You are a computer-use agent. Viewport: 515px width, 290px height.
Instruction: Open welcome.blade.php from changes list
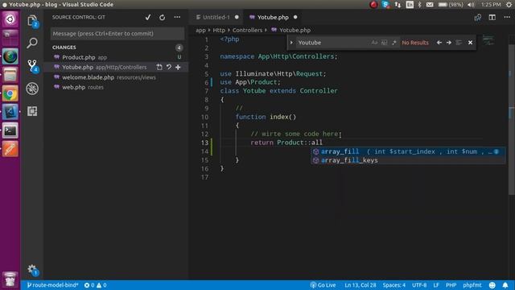click(x=115, y=77)
